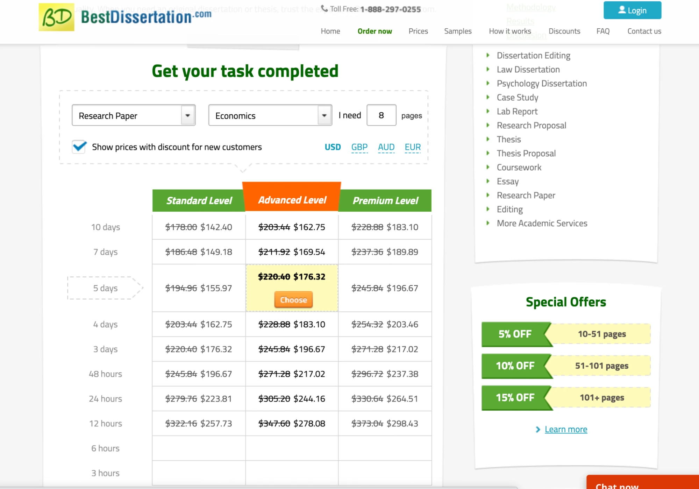
Task: Select the 3 hours deadline row
Action: click(106, 473)
